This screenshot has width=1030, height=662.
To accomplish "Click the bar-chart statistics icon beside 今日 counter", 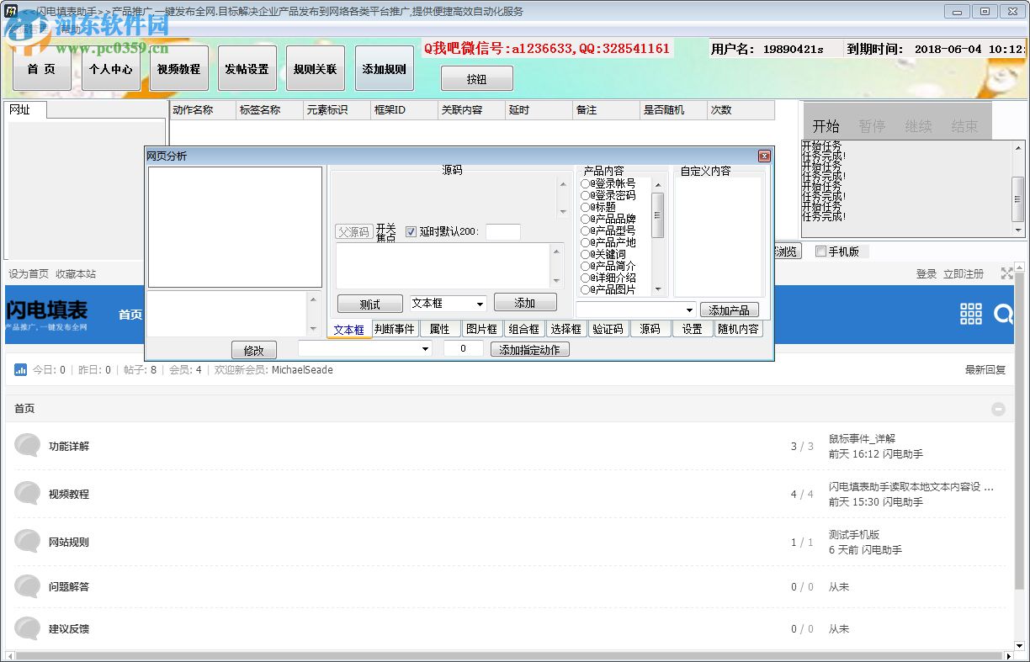I will point(20,368).
